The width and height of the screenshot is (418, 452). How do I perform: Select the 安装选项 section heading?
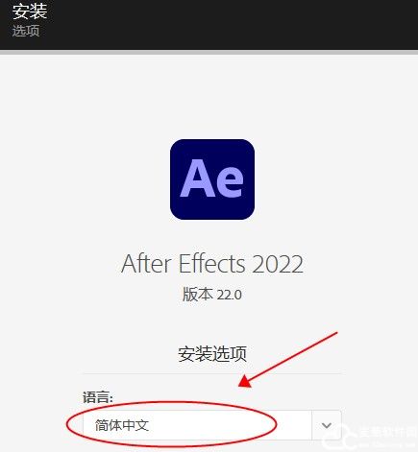212,354
